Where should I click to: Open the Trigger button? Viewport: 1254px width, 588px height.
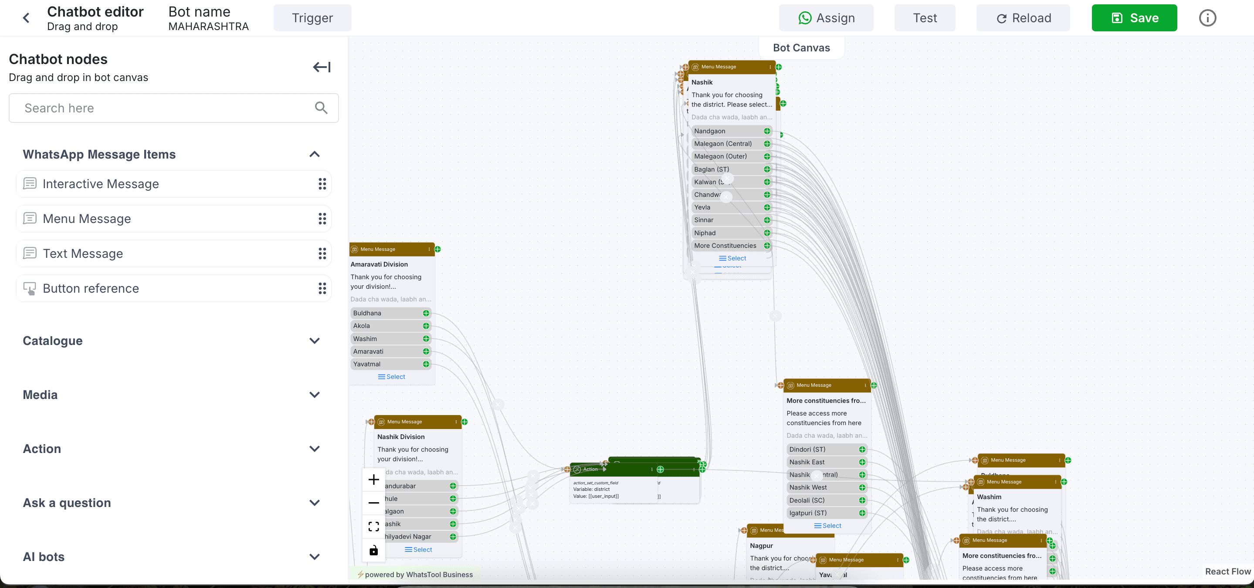click(x=312, y=18)
